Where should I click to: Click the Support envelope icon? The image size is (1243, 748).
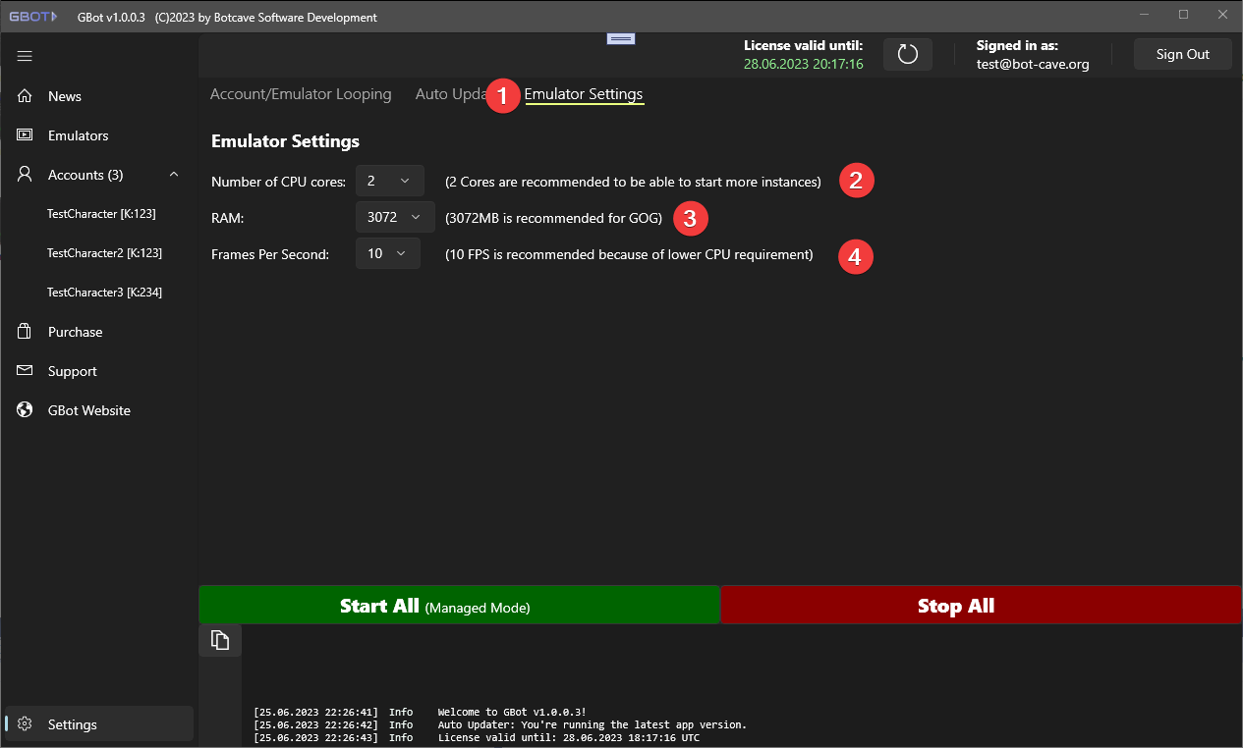pyautogui.click(x=26, y=371)
